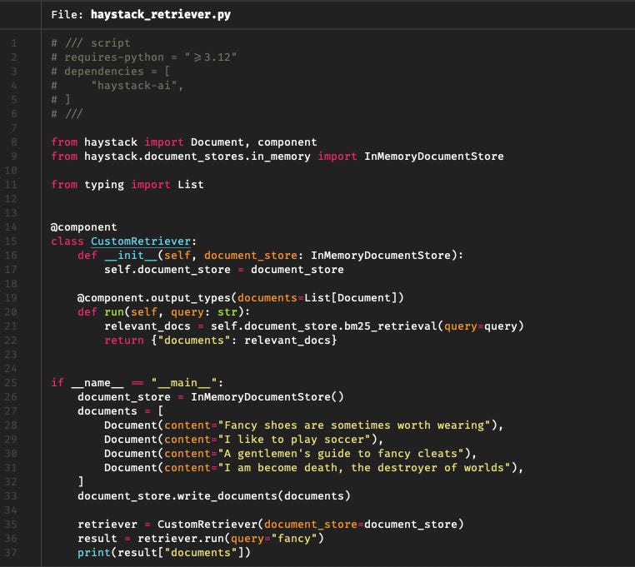Click 'InMemoryDocumentStore' type hint in __init__
This screenshot has height=567, width=635.
pos(381,256)
